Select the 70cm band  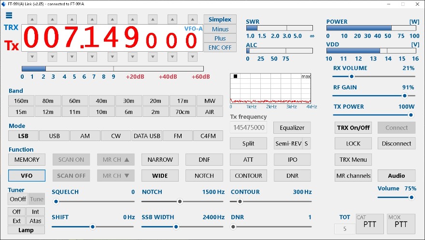click(x=183, y=112)
